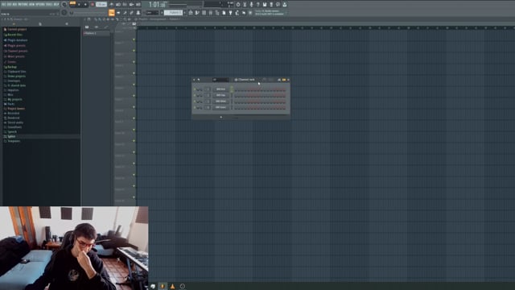
Task: Mute the 808 Clap channel LED
Action: point(195,95)
